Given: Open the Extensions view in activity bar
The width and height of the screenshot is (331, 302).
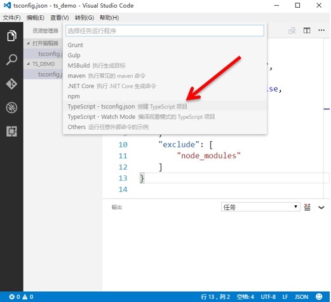Looking at the screenshot, I should point(11,132).
